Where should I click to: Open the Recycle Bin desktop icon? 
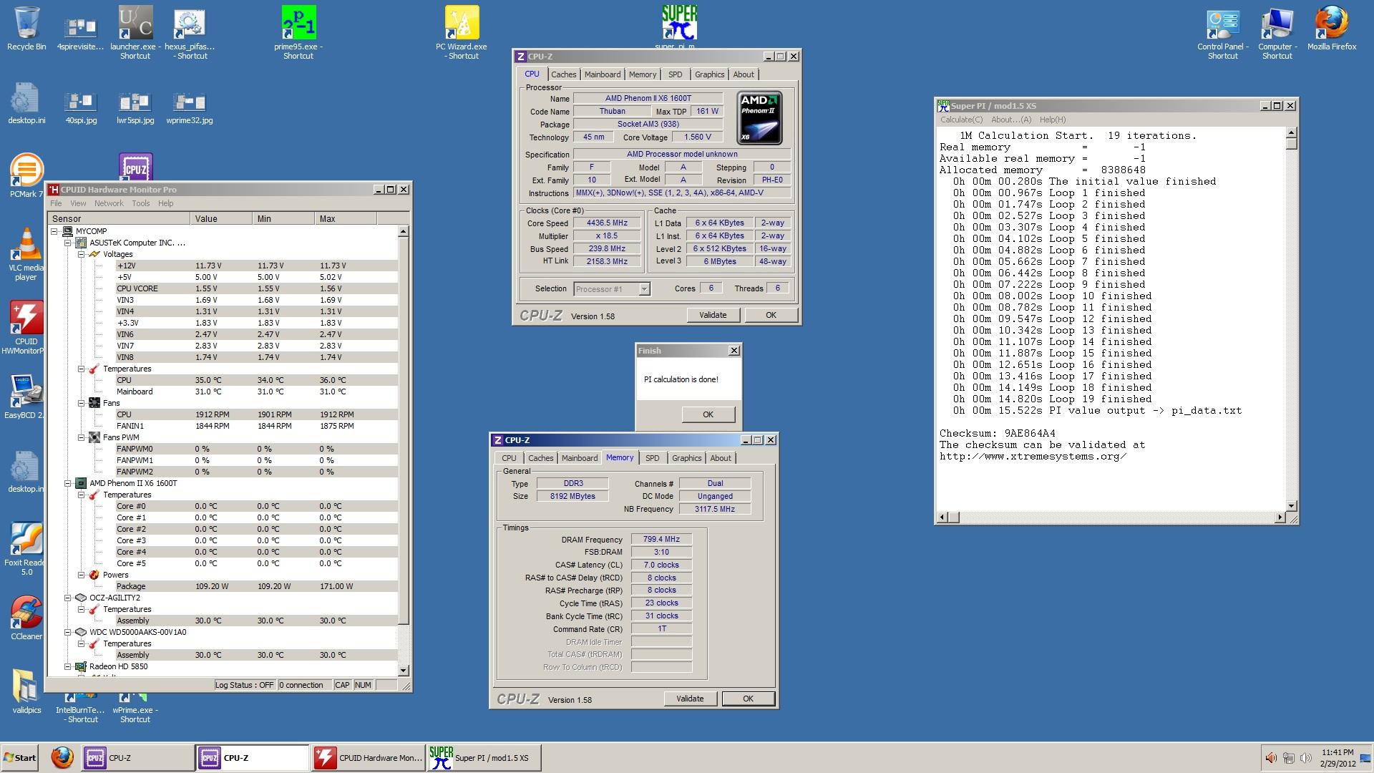tap(26, 29)
